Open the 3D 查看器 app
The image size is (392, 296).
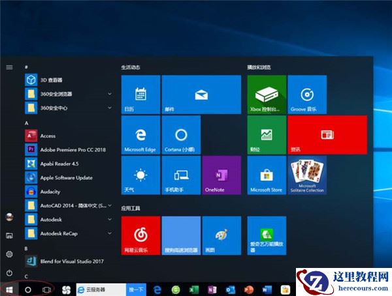click(67, 80)
